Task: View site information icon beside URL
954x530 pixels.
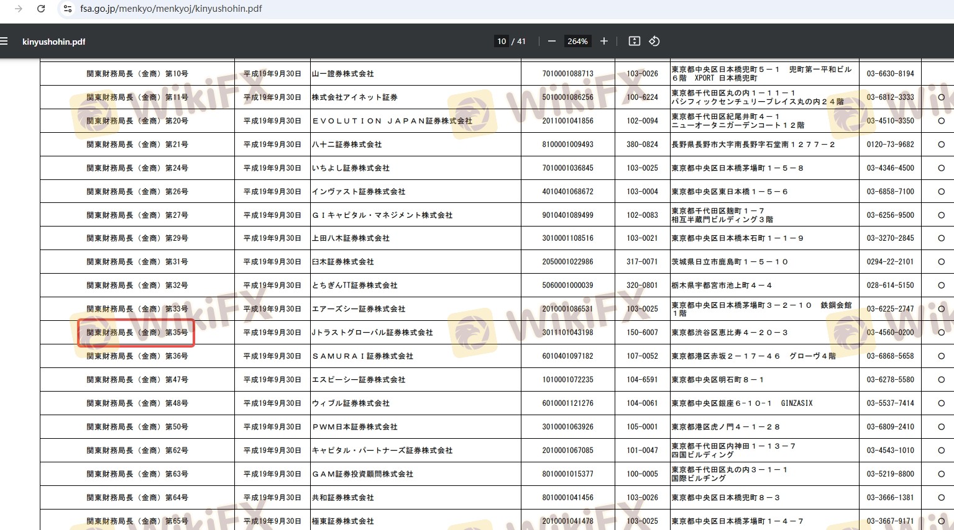Action: point(68,9)
